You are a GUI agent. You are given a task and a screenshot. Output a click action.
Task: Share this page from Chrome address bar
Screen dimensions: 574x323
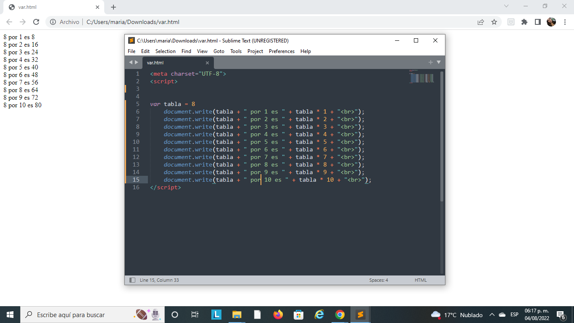481,22
